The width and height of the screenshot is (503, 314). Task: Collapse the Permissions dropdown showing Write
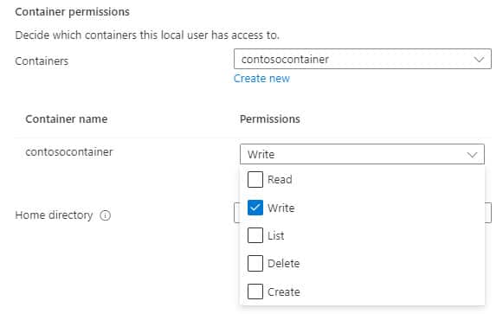tap(362, 154)
